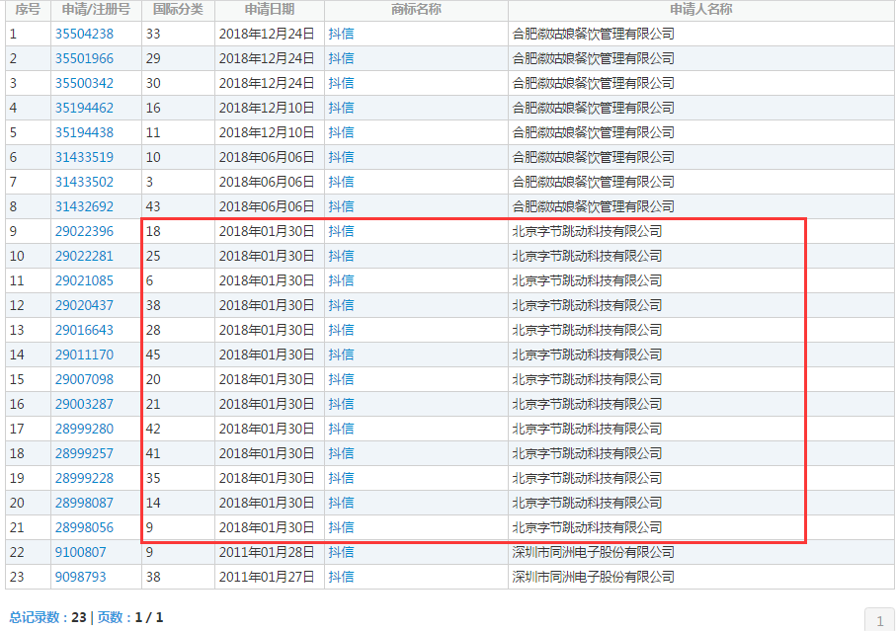Image resolution: width=896 pixels, height=631 pixels.
Task: Click the 序号 column header
Action: [x=28, y=10]
